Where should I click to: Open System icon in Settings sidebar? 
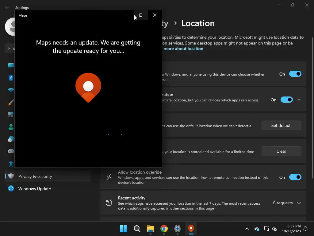[x=11, y=65]
